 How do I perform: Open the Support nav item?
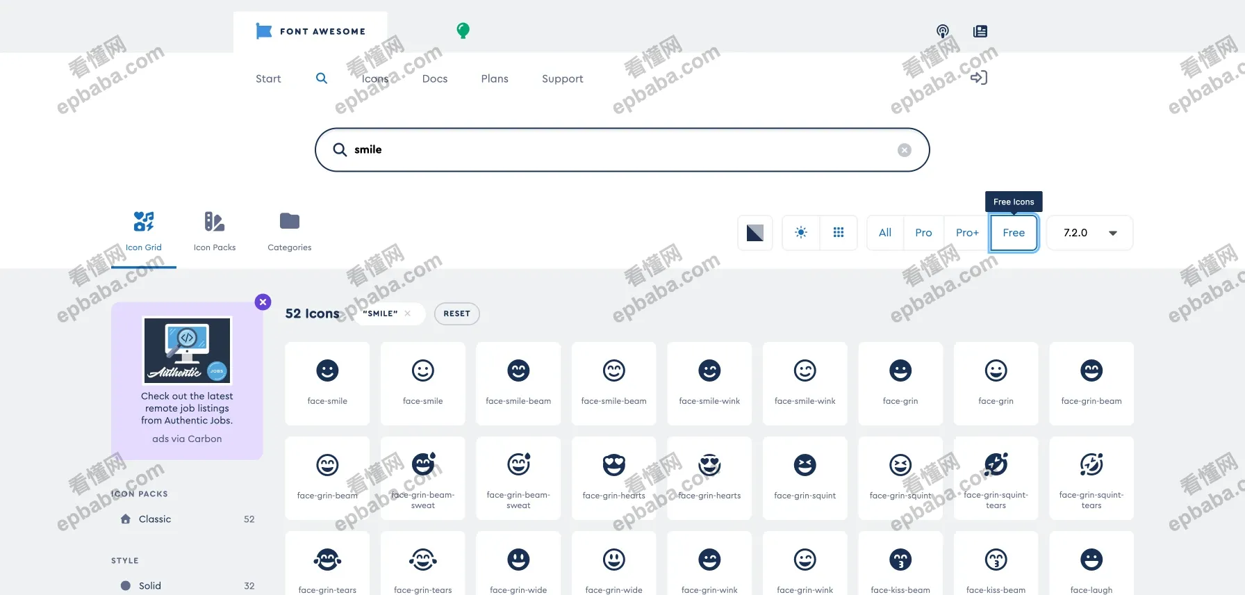(x=563, y=79)
